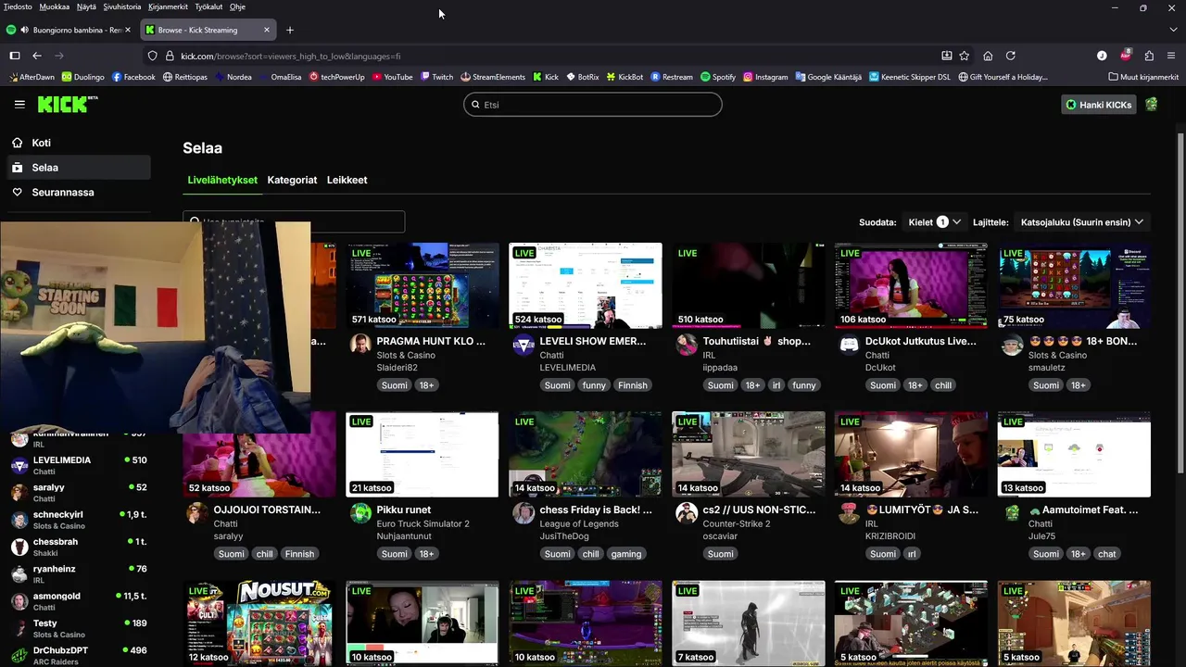Switch to the Leikkeet tab
The image size is (1186, 667).
pos(347,180)
